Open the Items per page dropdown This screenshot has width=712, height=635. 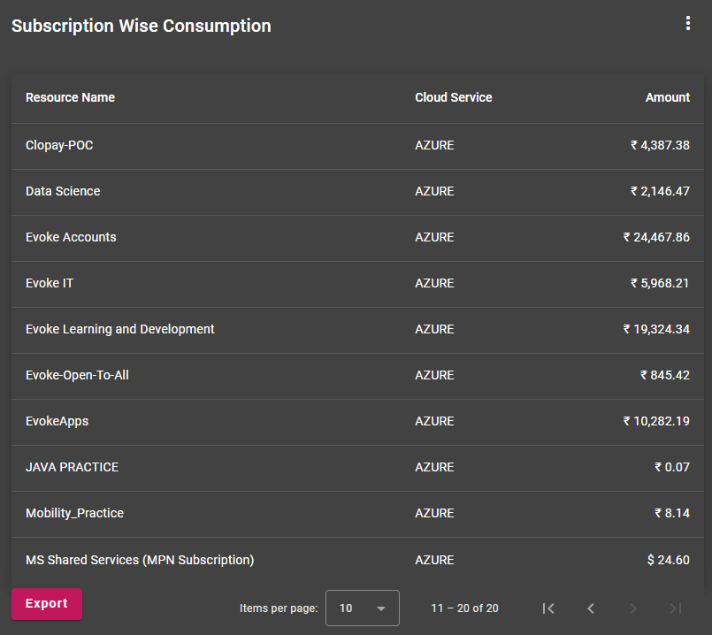coord(363,608)
